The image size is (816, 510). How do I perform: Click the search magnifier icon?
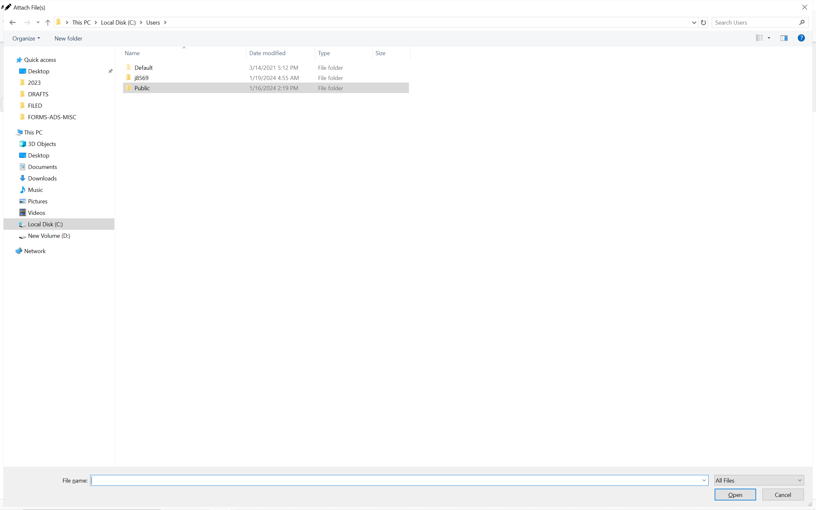click(x=802, y=23)
